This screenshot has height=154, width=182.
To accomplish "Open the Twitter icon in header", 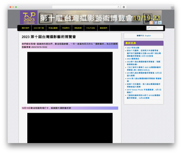I will [160, 23].
